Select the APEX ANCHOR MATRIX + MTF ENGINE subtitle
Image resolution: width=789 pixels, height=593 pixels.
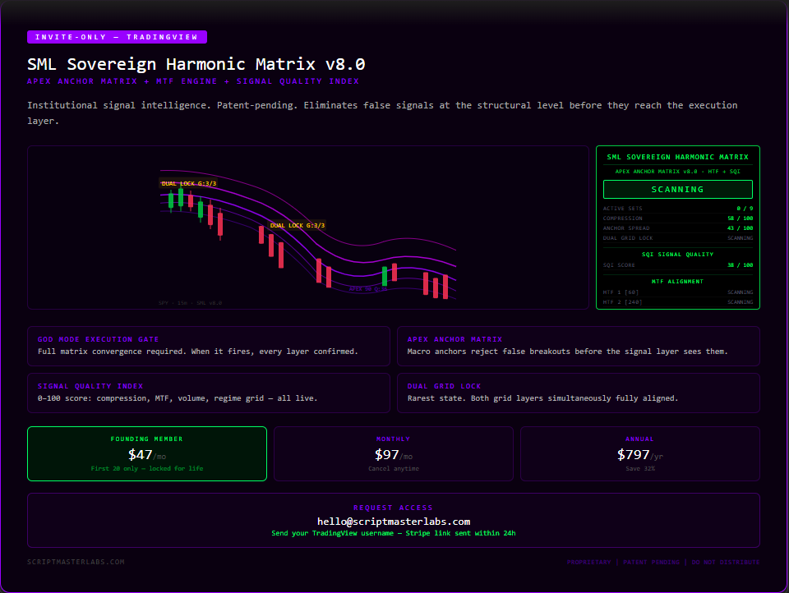(x=193, y=81)
